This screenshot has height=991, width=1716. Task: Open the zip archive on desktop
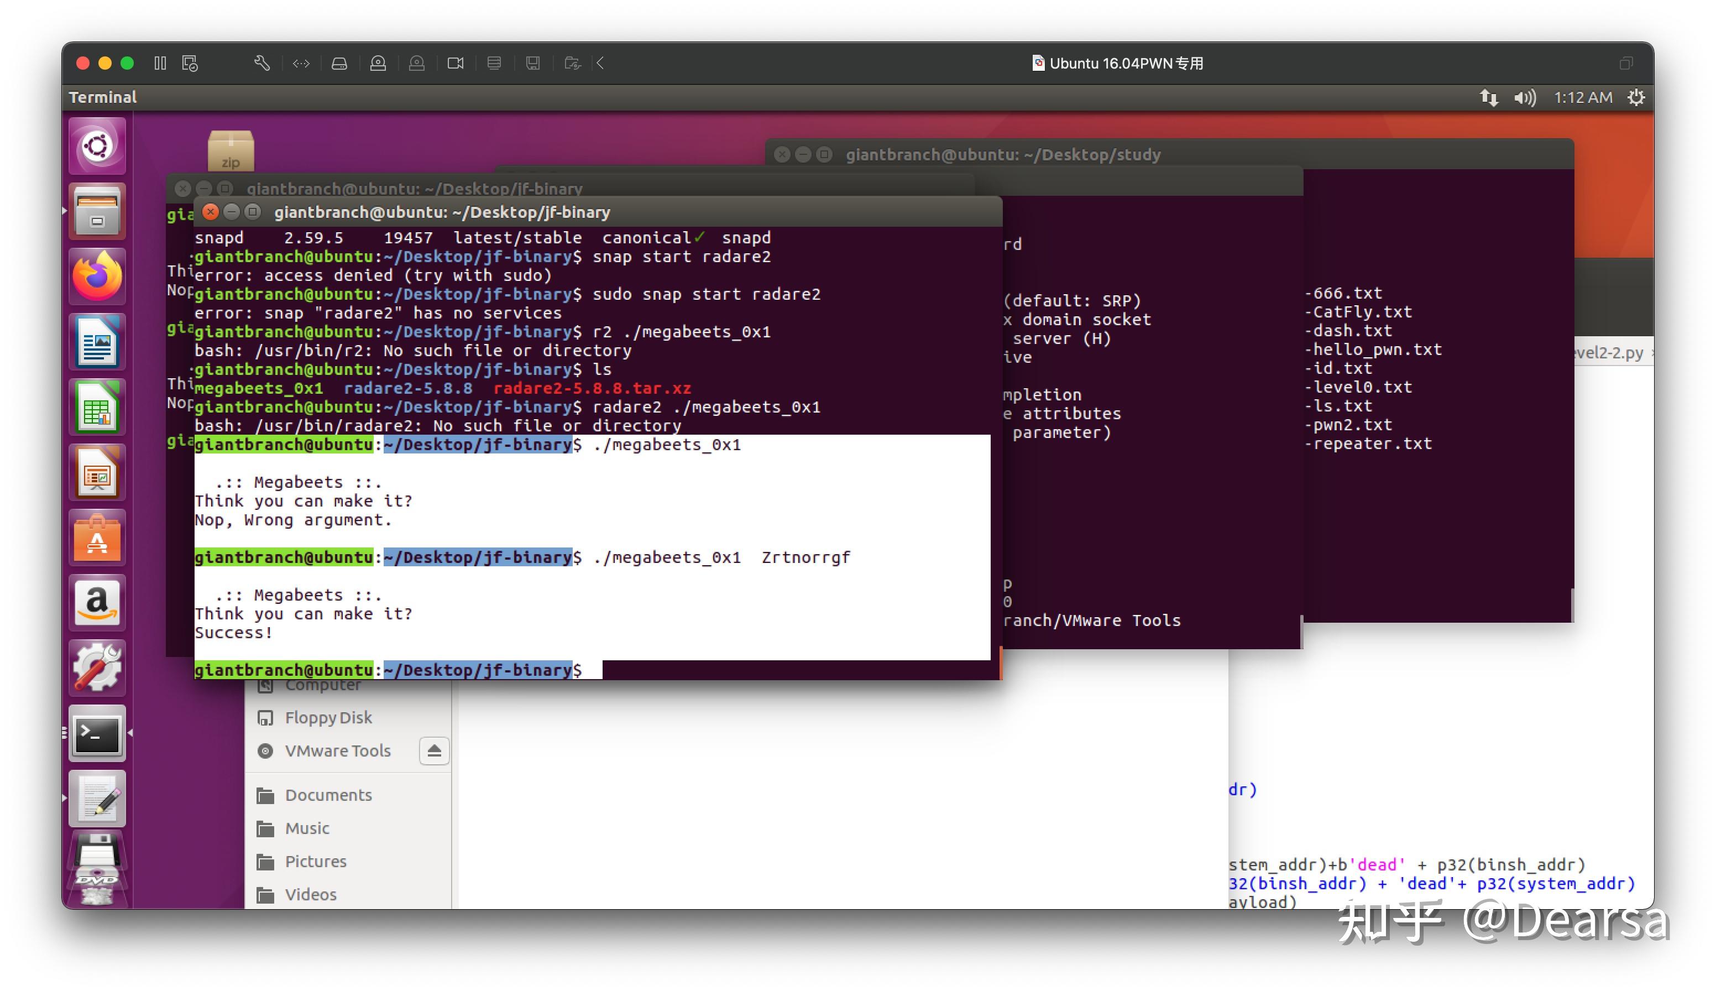click(231, 150)
